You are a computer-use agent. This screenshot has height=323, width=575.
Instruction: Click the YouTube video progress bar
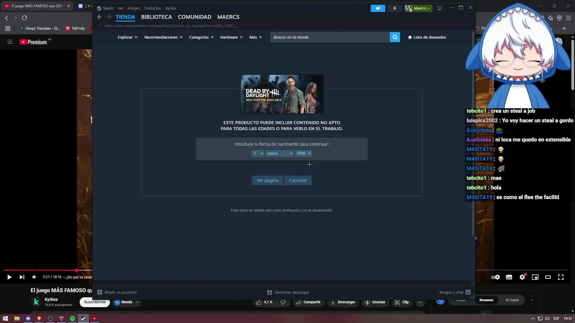pos(47,270)
